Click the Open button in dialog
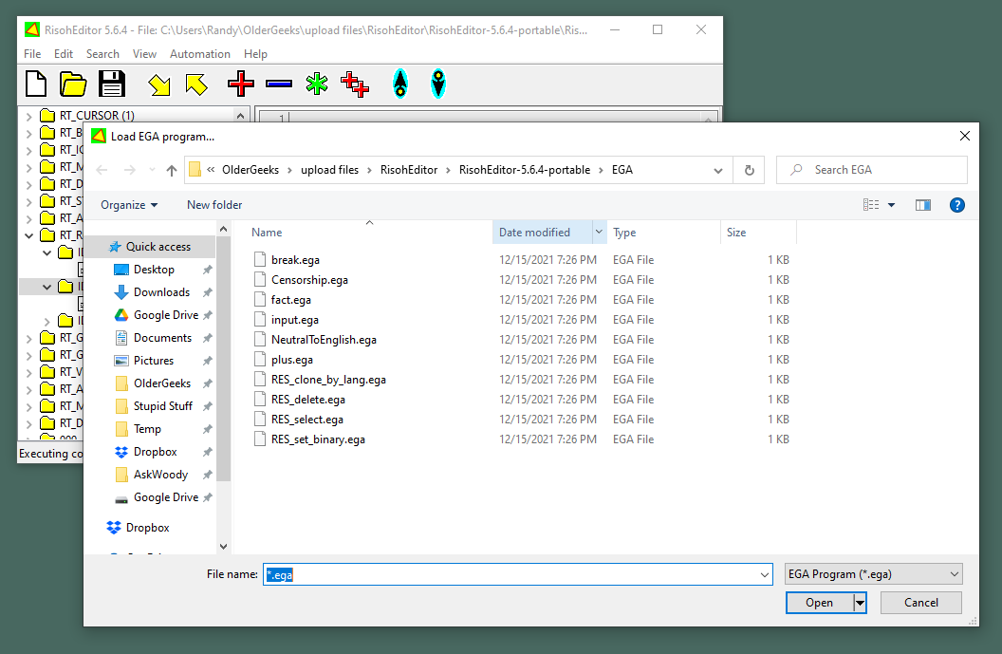Viewport: 1002px width, 654px height. tap(819, 602)
